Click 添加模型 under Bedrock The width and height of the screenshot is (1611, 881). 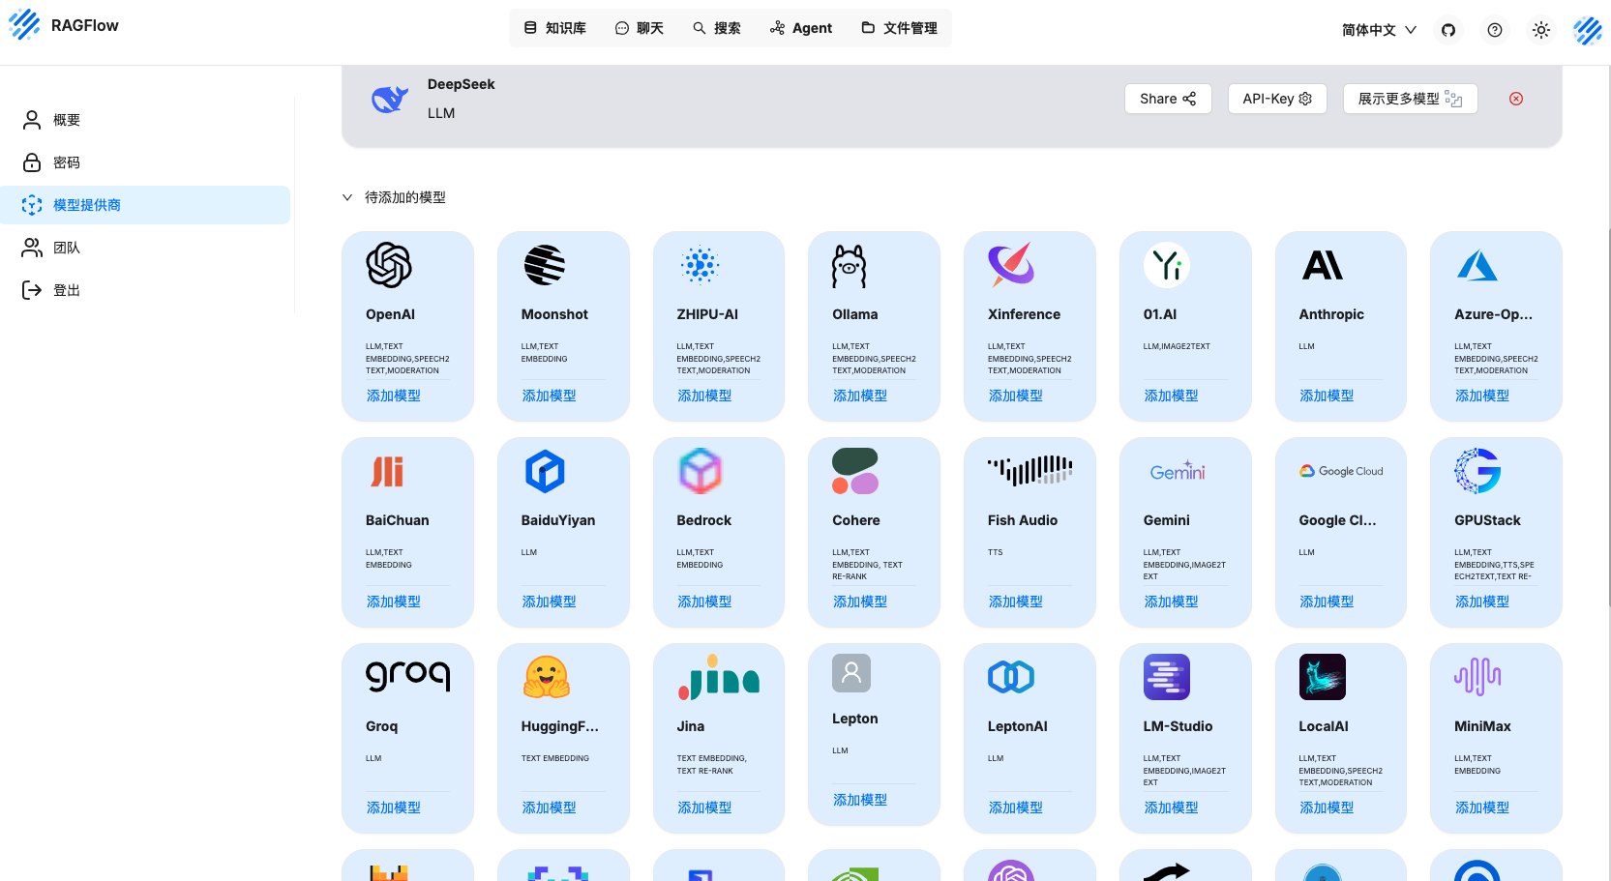click(x=704, y=602)
